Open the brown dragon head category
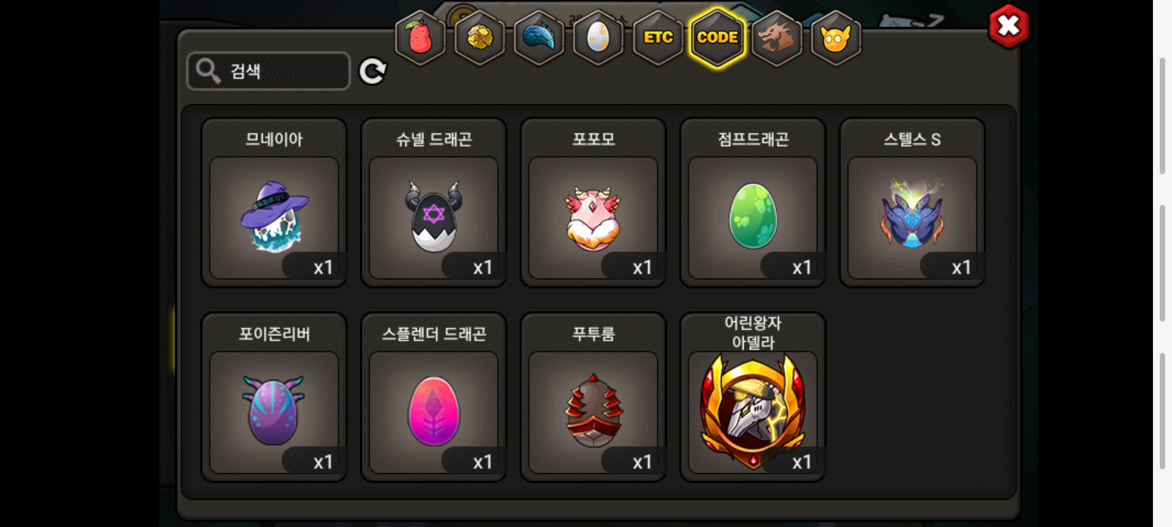 point(776,38)
